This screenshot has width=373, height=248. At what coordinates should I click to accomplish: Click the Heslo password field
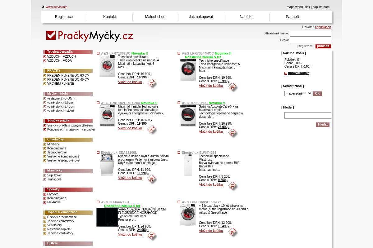point(310,40)
